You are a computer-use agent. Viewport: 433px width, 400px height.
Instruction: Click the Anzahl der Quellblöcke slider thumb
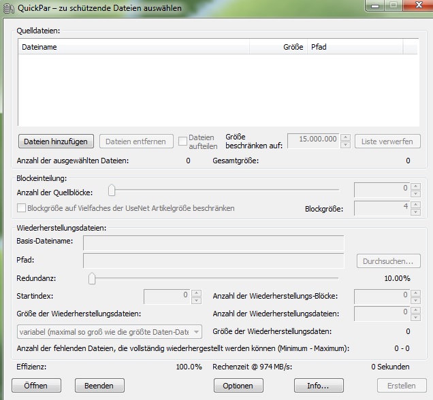pyautogui.click(x=112, y=190)
